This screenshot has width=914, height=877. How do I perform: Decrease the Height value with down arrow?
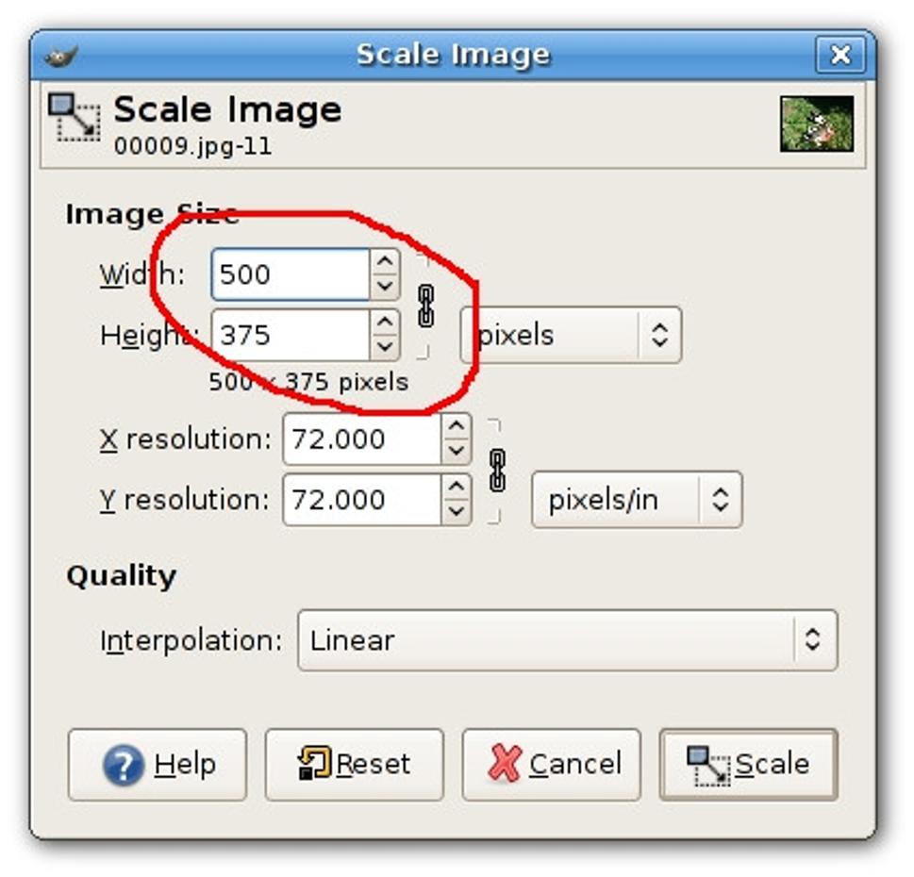[385, 347]
